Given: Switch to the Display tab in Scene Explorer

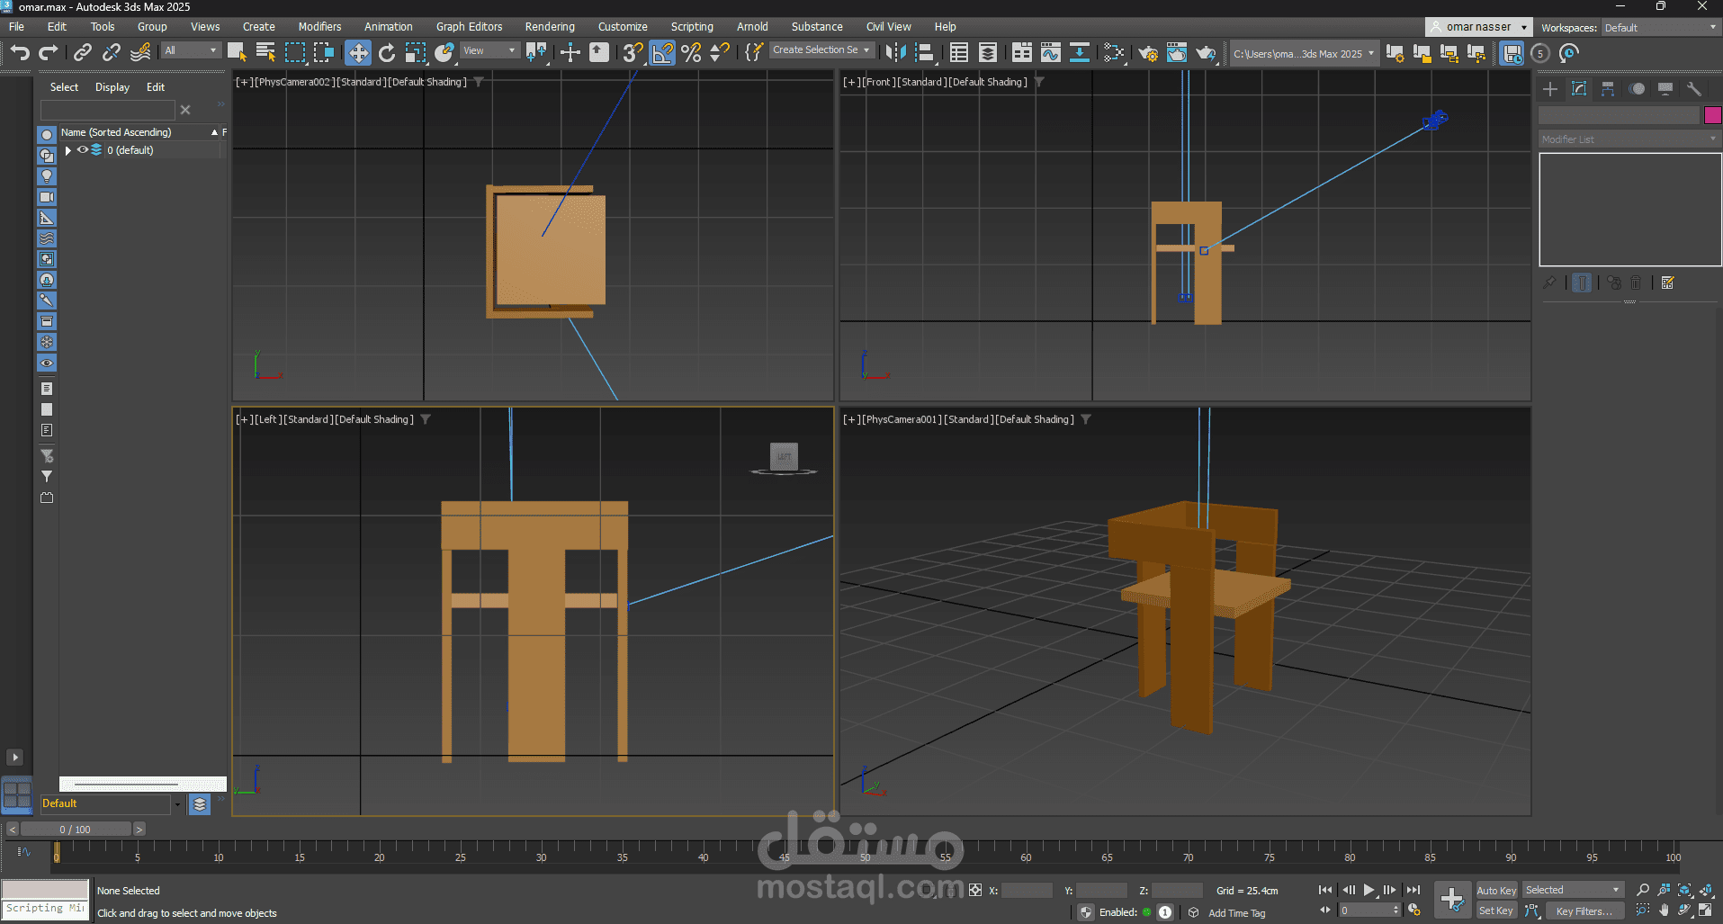Looking at the screenshot, I should click(x=112, y=86).
